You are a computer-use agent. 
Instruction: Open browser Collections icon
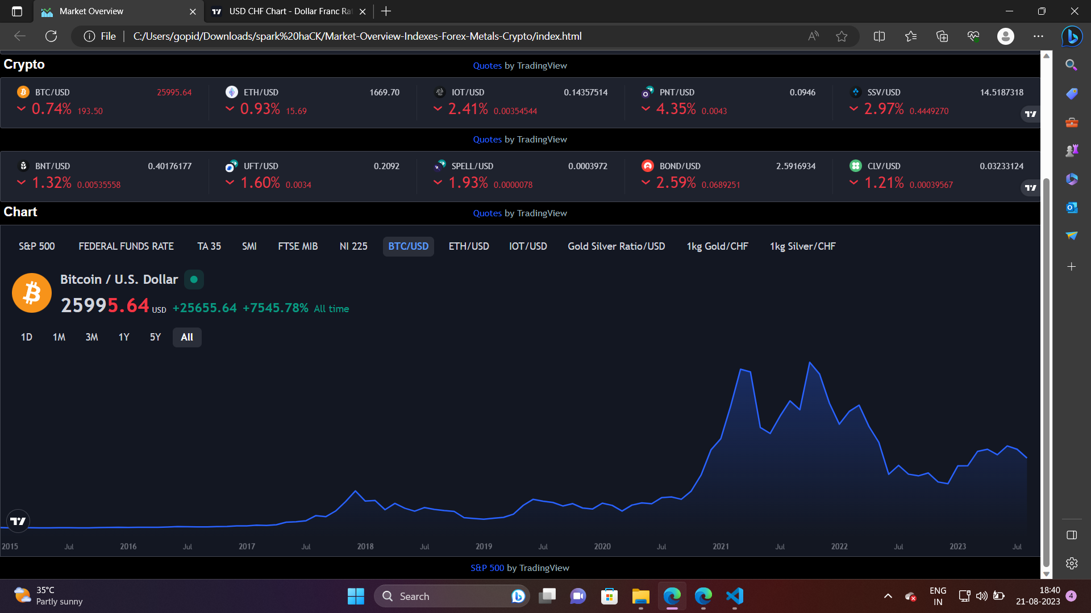pyautogui.click(x=942, y=36)
